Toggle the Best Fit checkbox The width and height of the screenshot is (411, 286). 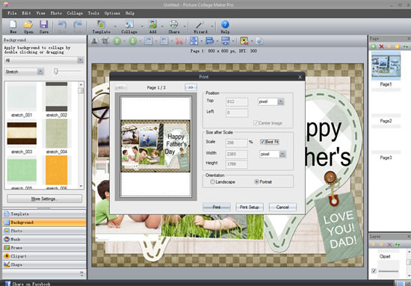click(x=262, y=142)
